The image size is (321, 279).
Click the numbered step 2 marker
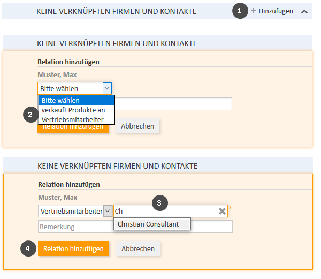pyautogui.click(x=31, y=115)
